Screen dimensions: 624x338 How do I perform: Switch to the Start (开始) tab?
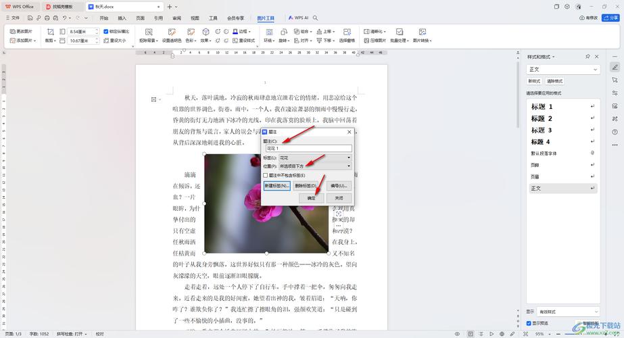coord(104,18)
